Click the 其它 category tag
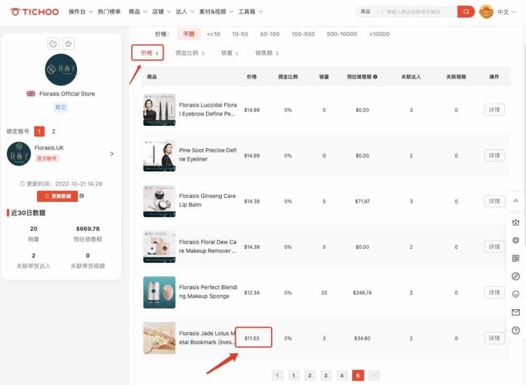This screenshot has width=526, height=385. (x=61, y=107)
